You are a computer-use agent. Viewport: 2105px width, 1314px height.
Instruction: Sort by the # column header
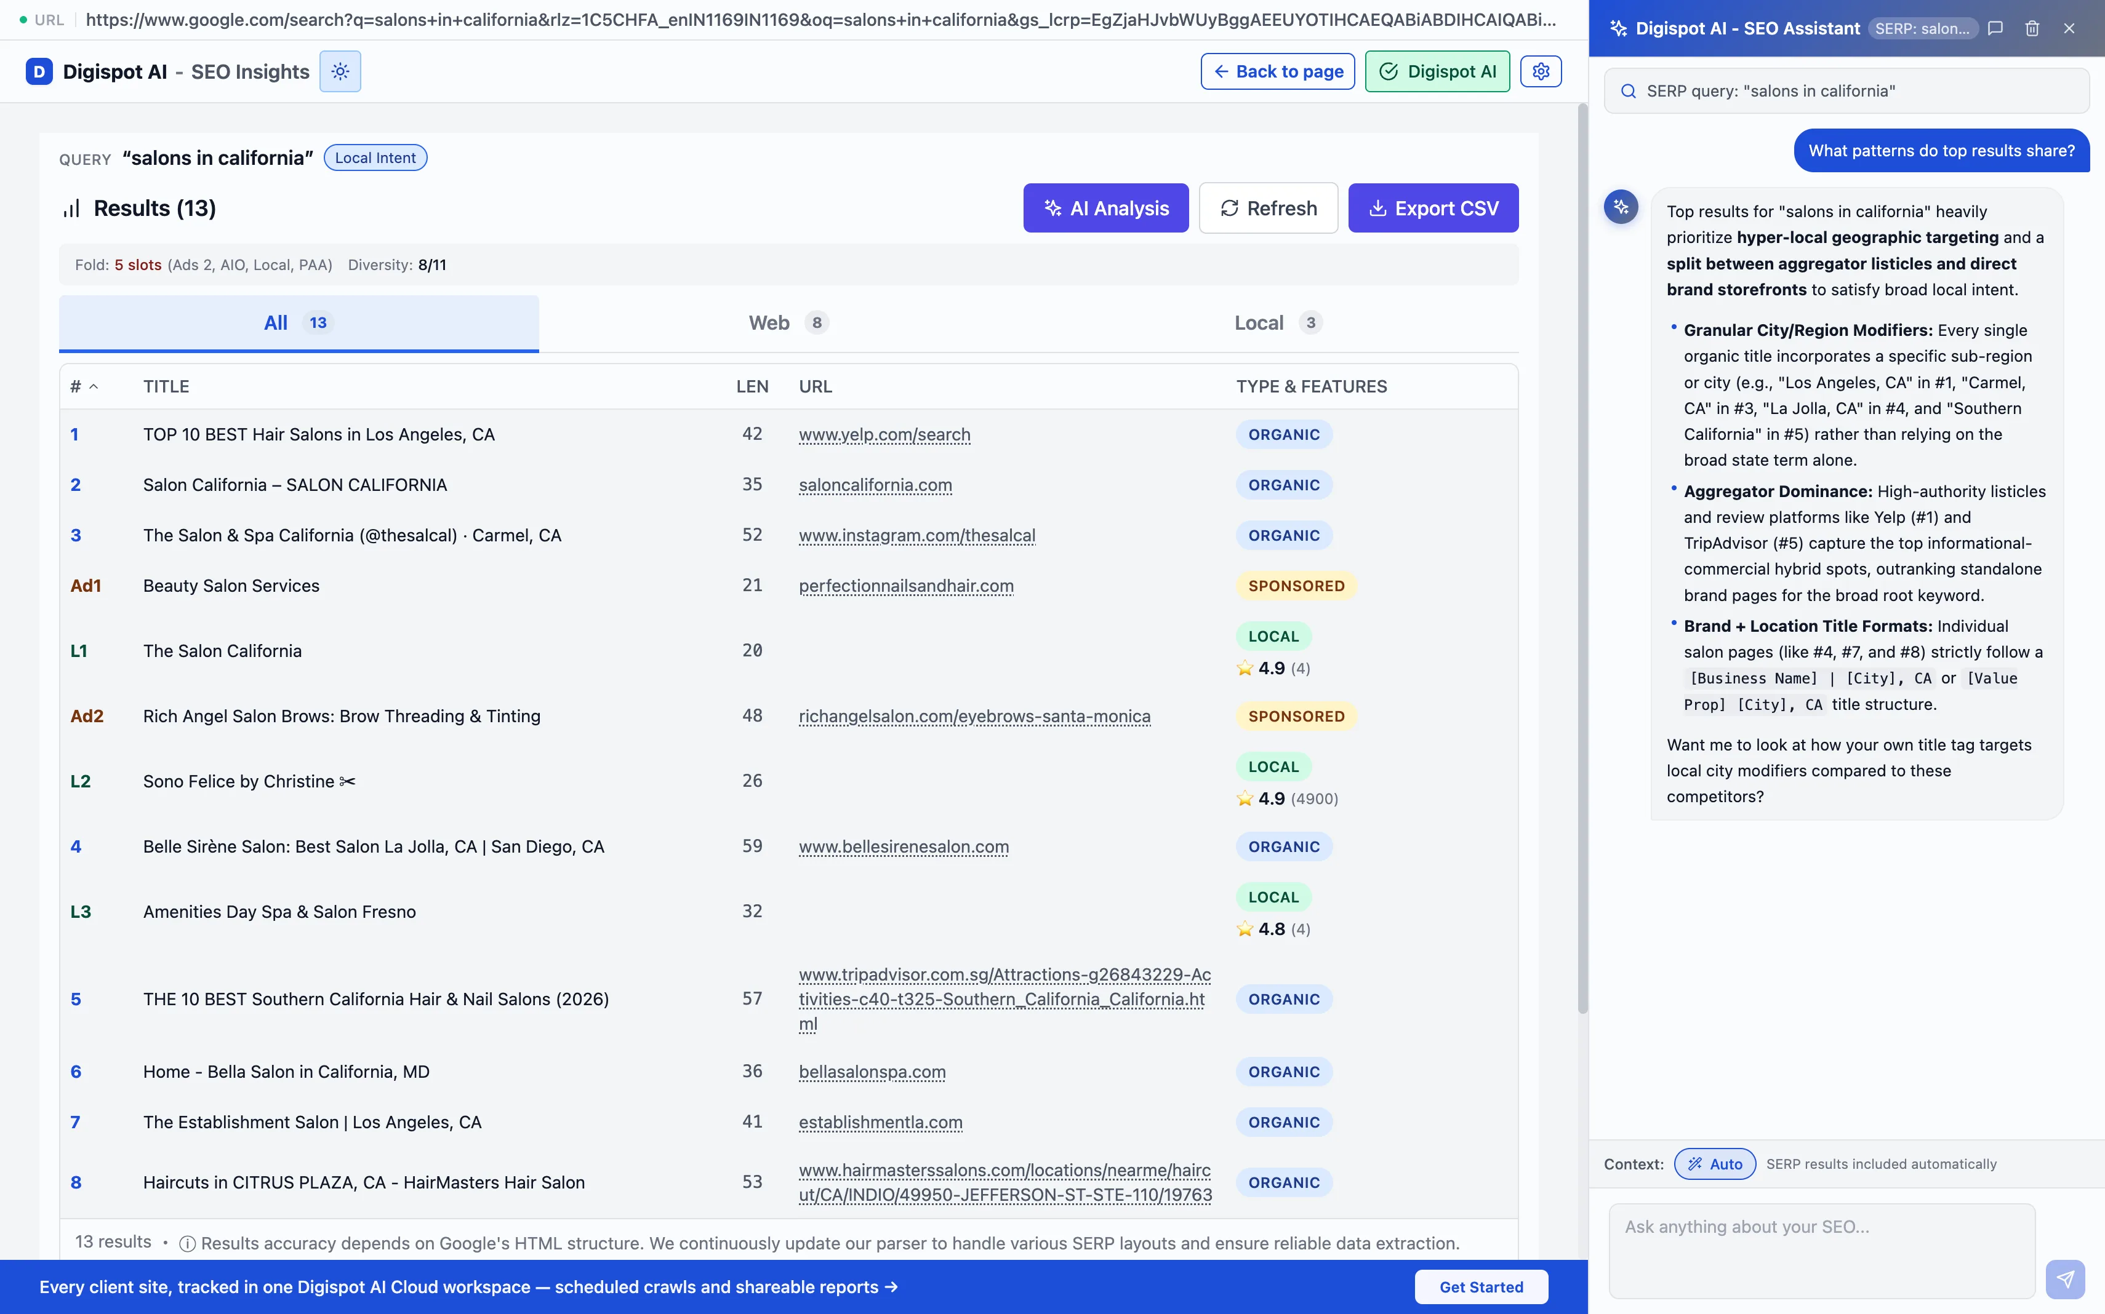[x=84, y=387]
